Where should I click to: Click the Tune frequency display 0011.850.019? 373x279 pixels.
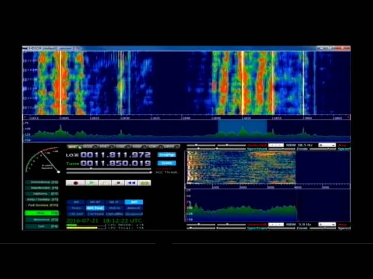tap(115, 163)
